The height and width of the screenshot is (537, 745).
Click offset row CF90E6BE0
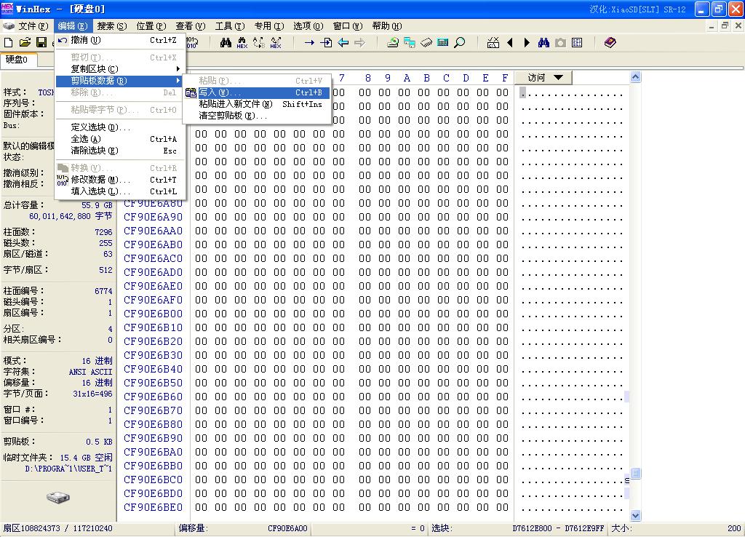point(153,508)
